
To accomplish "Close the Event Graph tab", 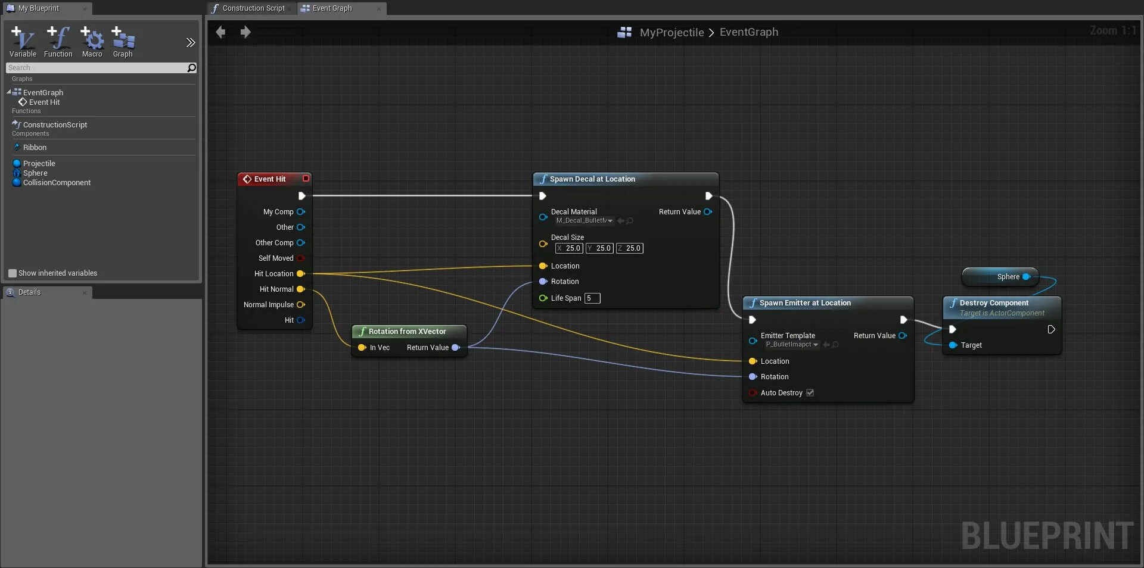I will 379,8.
